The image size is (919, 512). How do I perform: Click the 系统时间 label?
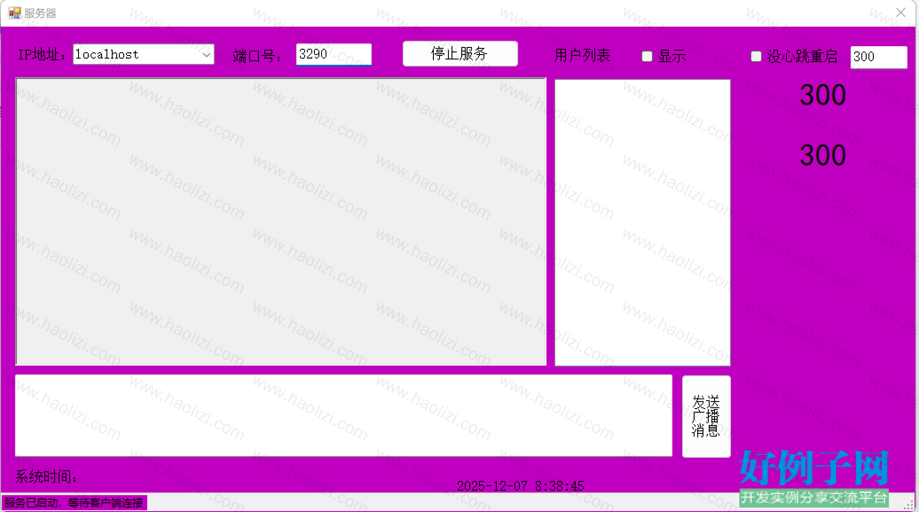pos(47,477)
